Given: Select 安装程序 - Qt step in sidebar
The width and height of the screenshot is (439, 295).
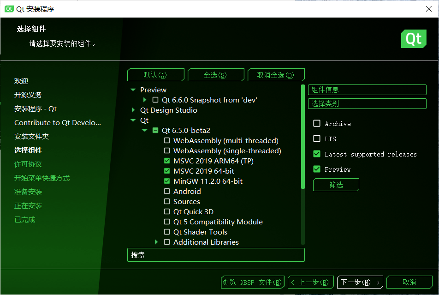Looking at the screenshot, I should tap(36, 109).
